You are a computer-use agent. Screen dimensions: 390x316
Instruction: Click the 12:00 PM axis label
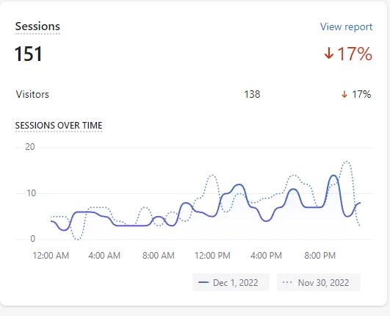[212, 255]
